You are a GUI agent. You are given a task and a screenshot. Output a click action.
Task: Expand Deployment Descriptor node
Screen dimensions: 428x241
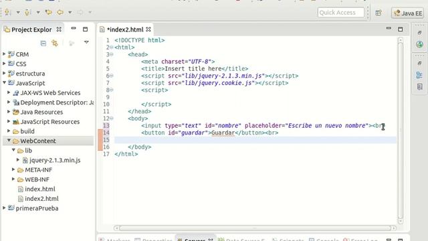[x=9, y=102]
